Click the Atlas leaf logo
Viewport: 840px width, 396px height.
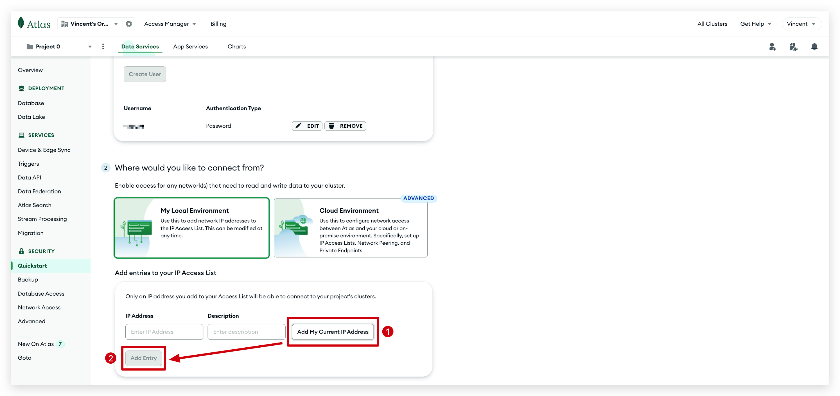click(21, 23)
